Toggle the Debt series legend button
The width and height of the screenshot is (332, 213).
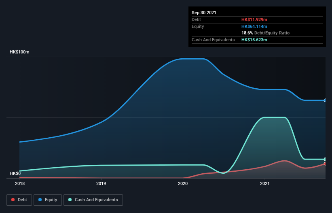click(x=19, y=200)
